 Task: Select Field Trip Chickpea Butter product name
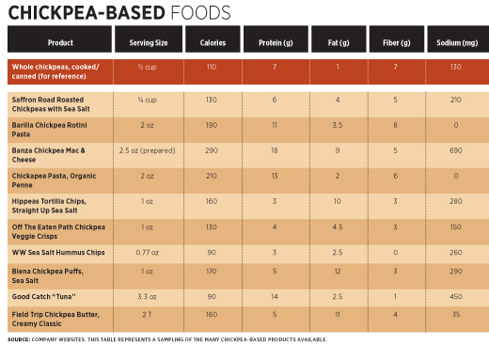tap(55, 319)
